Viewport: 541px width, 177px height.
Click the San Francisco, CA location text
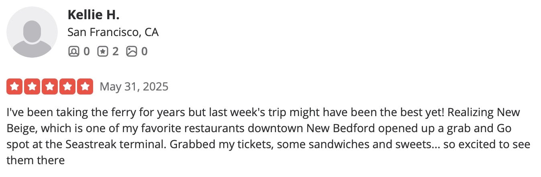point(113,32)
